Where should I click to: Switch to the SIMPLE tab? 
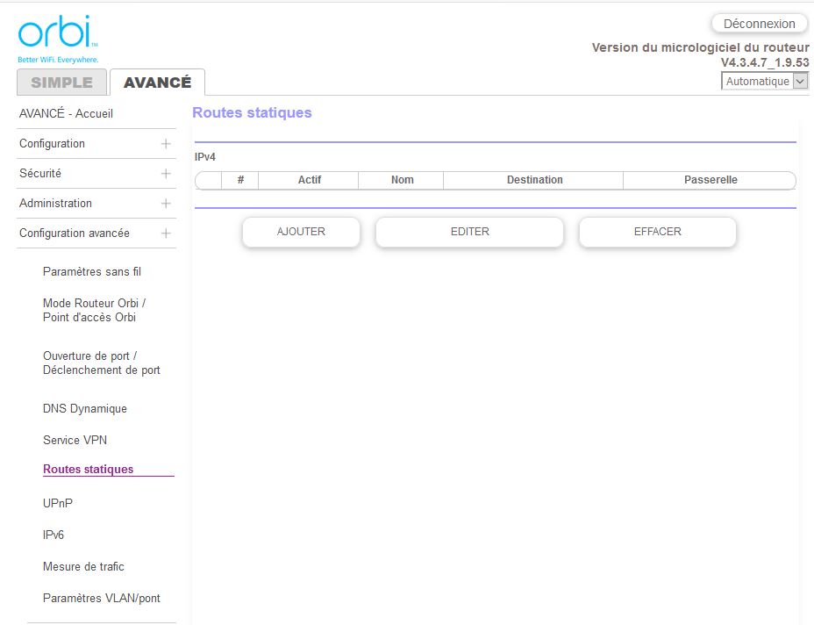61,83
